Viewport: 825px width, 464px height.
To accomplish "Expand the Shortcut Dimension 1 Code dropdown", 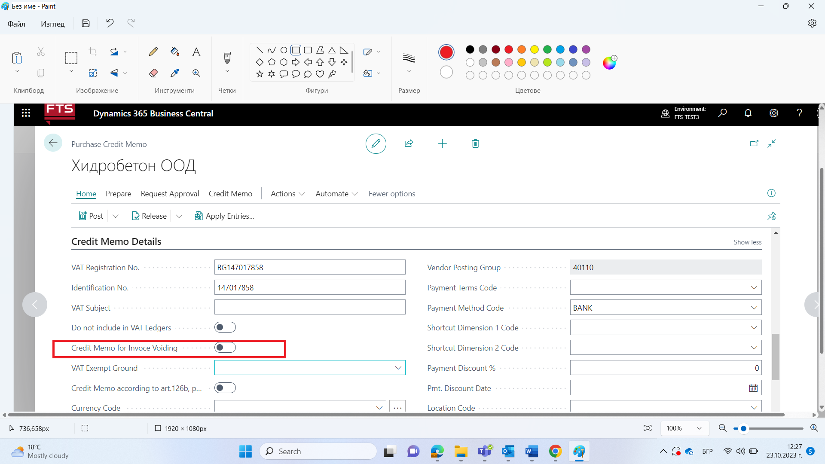I will pos(754,327).
